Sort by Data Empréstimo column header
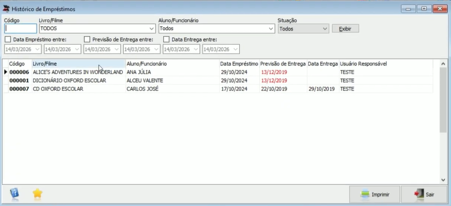451x206 pixels. 239,64
